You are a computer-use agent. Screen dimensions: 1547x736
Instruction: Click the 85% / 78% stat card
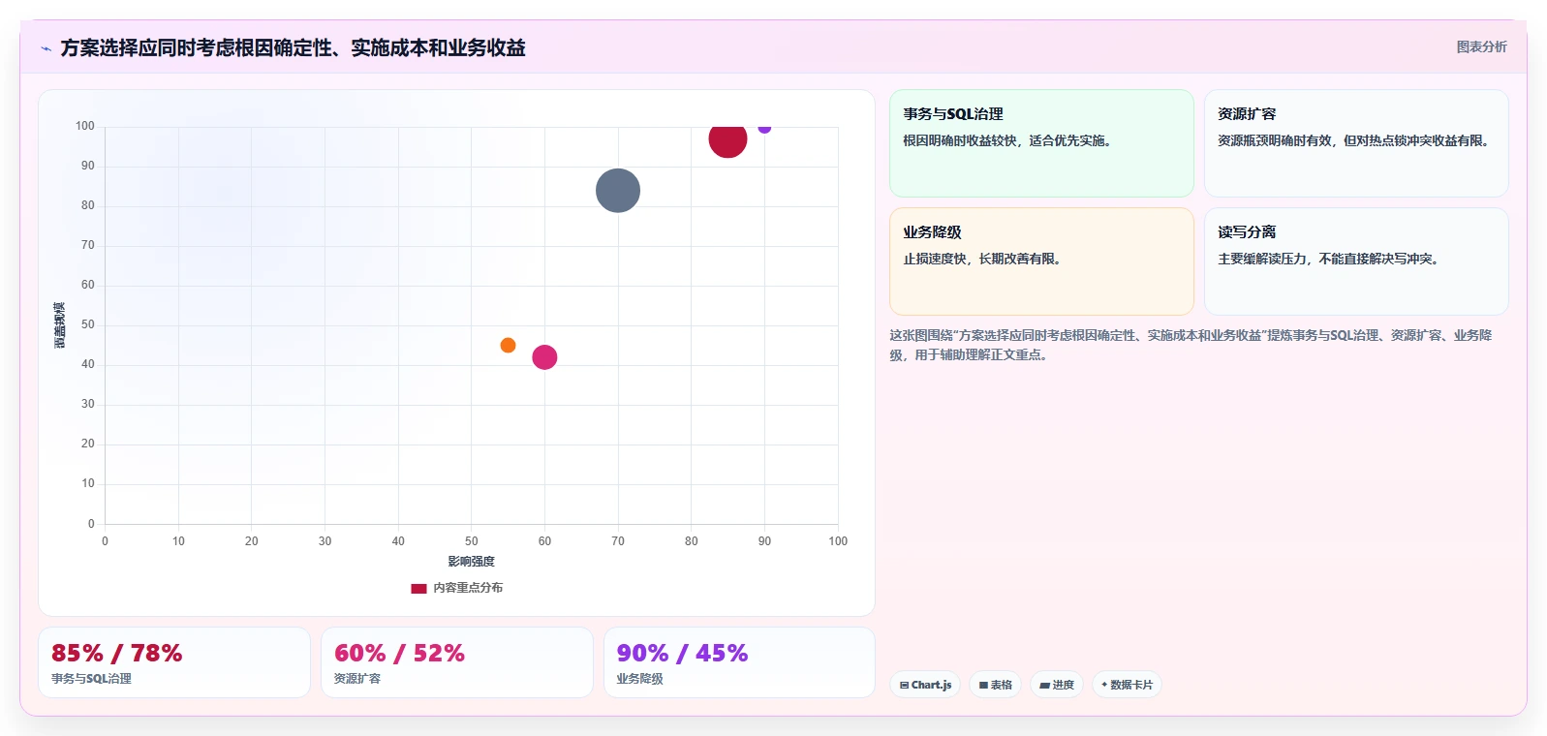(x=174, y=662)
